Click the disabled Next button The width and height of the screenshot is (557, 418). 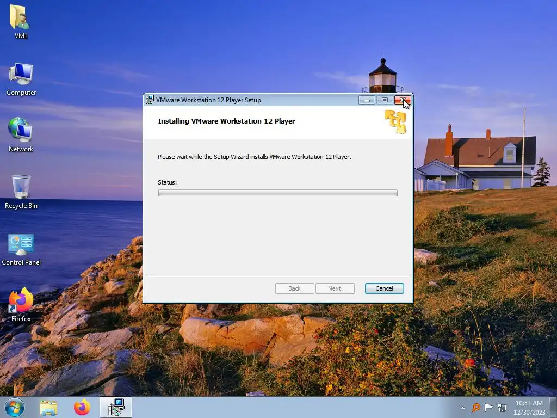point(335,288)
